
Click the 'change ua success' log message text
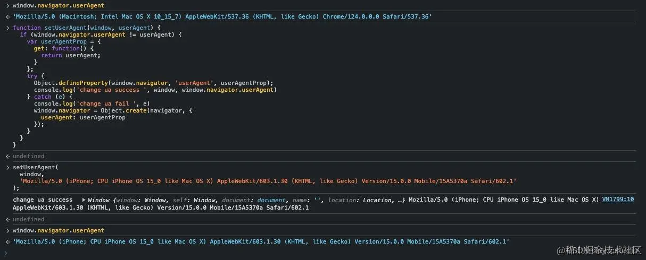point(43,200)
